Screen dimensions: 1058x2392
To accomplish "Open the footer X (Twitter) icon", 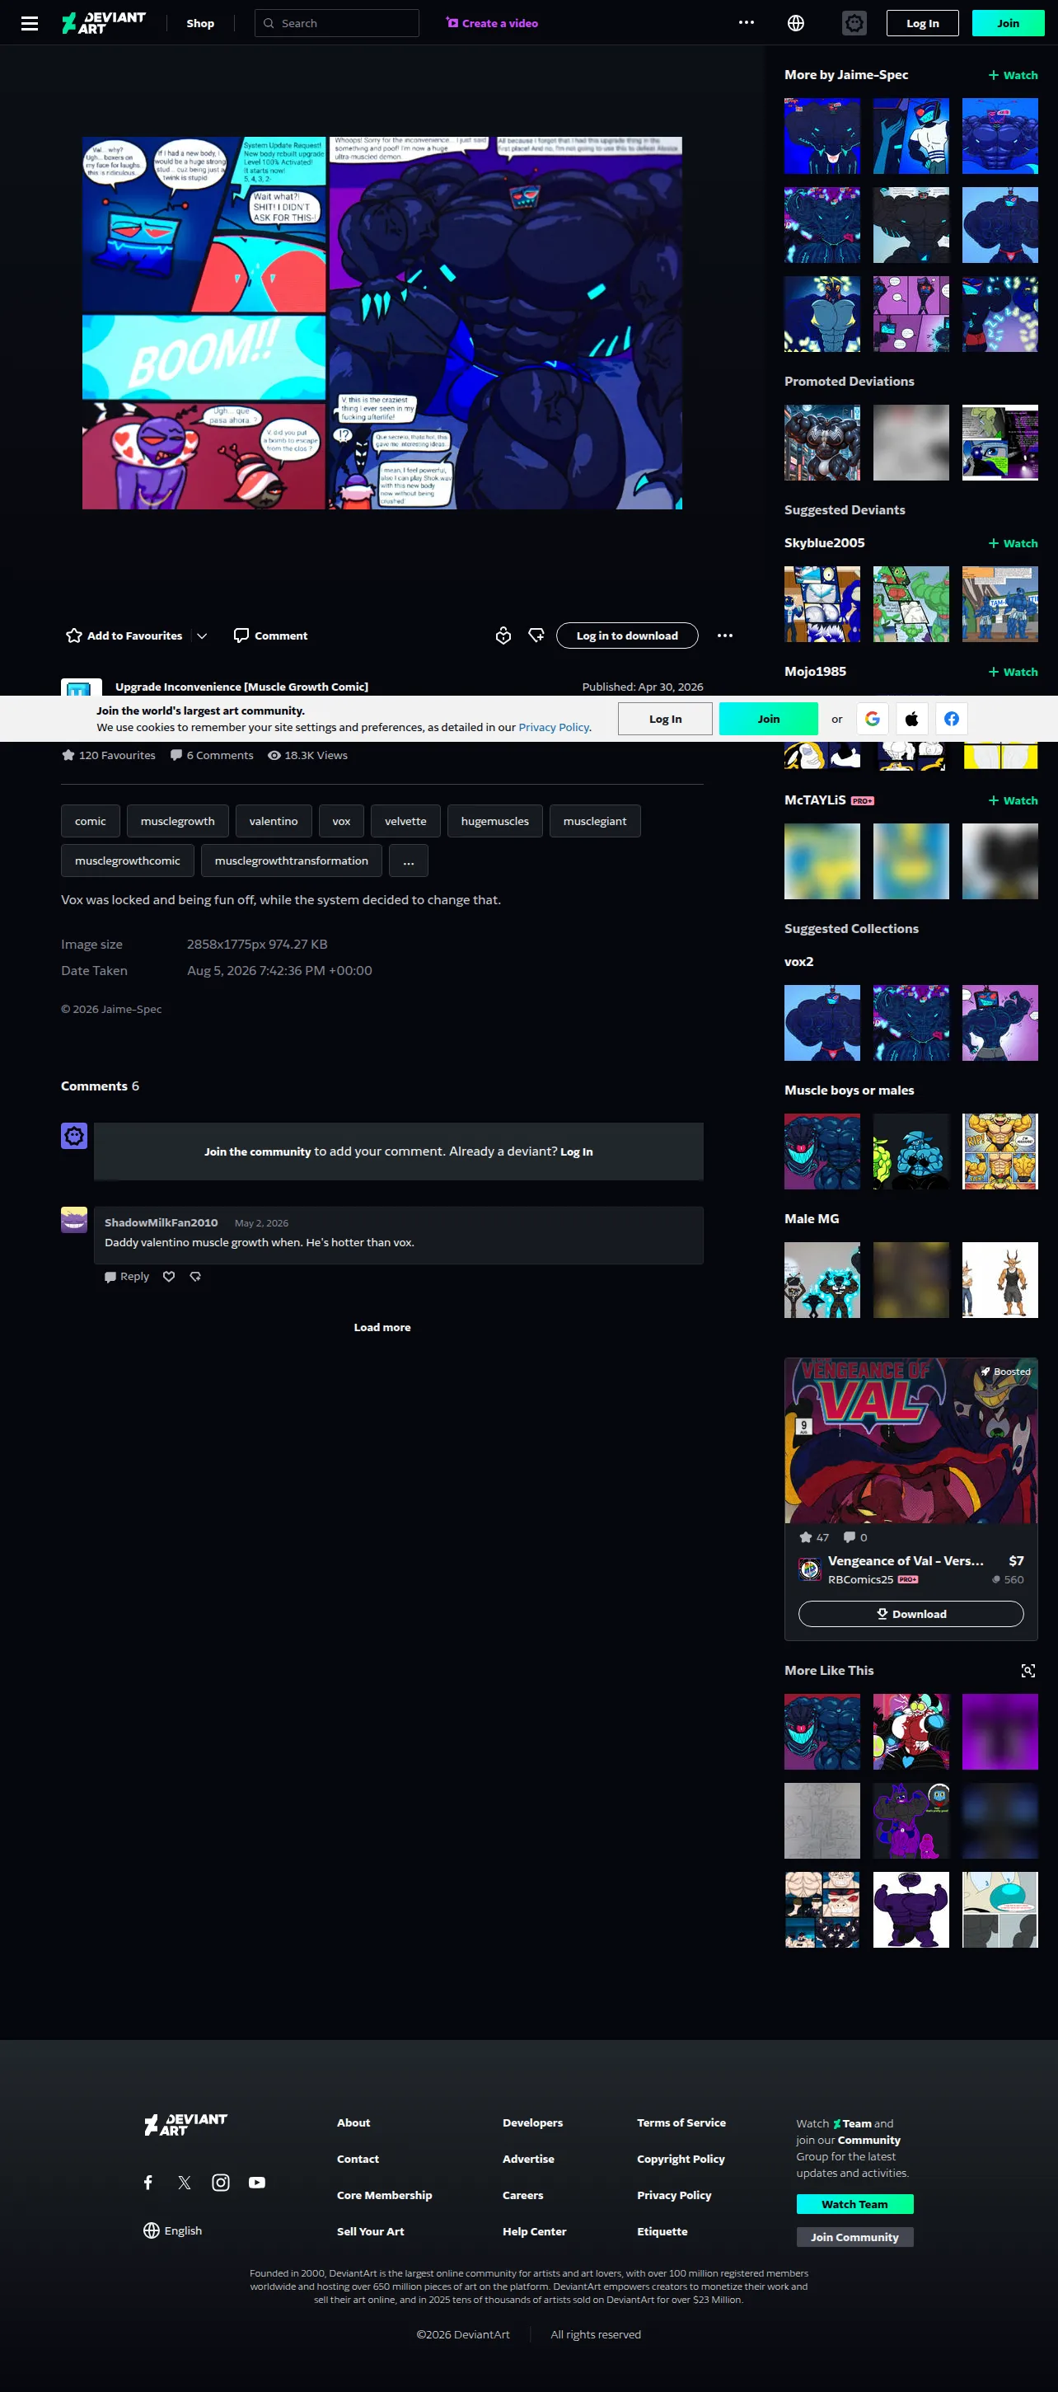I will pos(185,2182).
